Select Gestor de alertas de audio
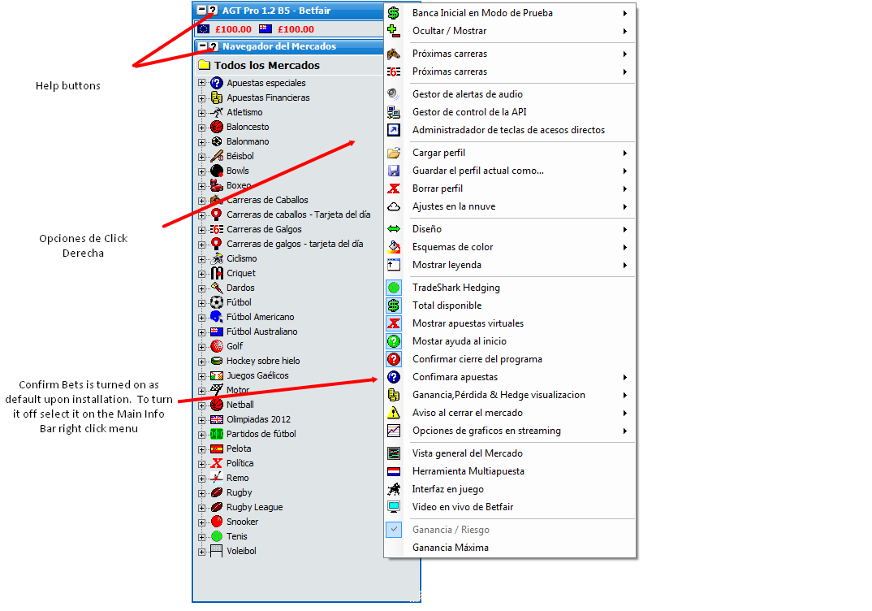 point(467,94)
